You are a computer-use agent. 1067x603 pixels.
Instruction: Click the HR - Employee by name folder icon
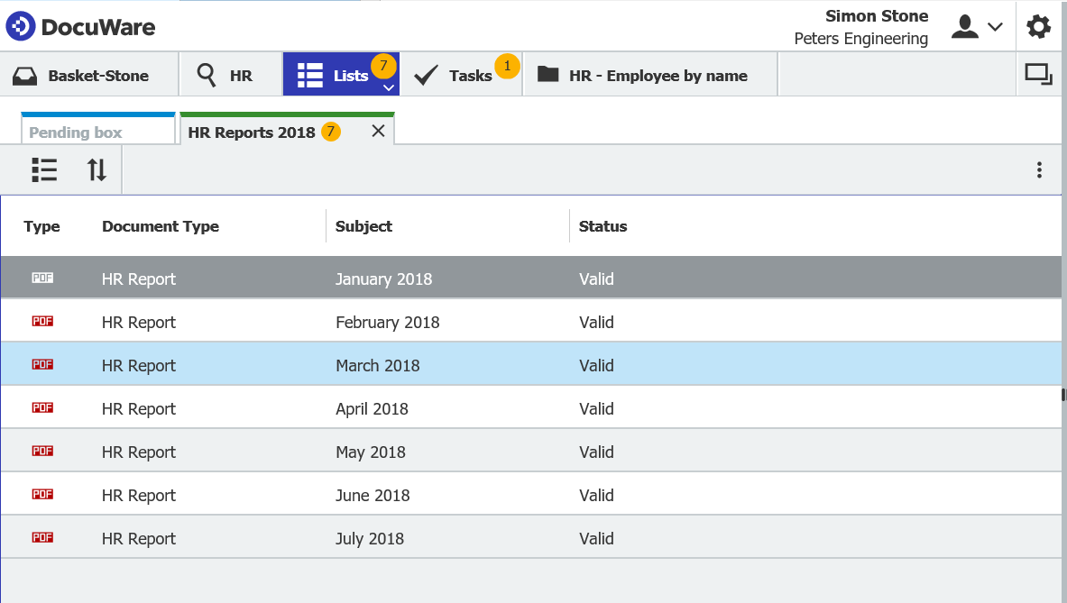click(548, 75)
